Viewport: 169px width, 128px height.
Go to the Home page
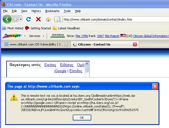(x=48, y=19)
